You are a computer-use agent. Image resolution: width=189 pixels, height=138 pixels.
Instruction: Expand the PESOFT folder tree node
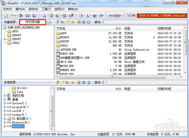(x=4, y=39)
